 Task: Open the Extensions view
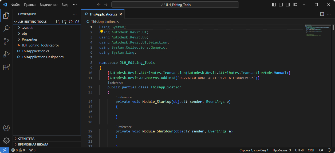click(x=6, y=67)
